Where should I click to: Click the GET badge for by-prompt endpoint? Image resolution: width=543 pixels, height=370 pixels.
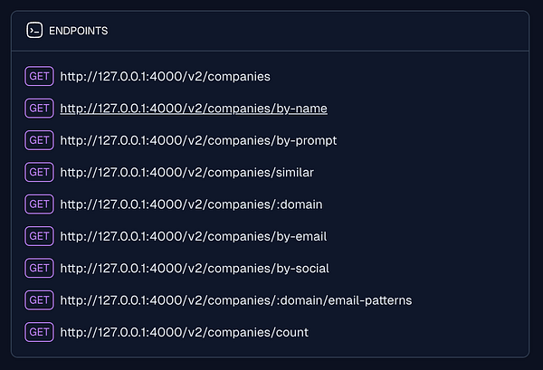click(39, 140)
